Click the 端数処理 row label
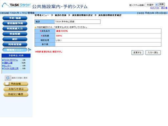This screenshot has width=168, height=126. [x=45, y=40]
